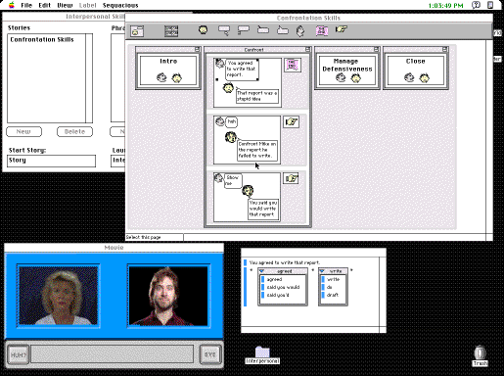Select the filmstrip grid toolbar icon
Viewport: 504px width, 376px height.
coord(171,31)
